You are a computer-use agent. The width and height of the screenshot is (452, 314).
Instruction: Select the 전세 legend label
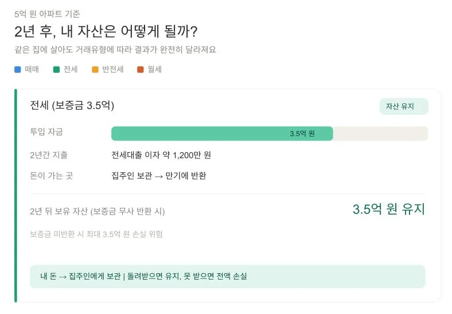click(x=71, y=70)
